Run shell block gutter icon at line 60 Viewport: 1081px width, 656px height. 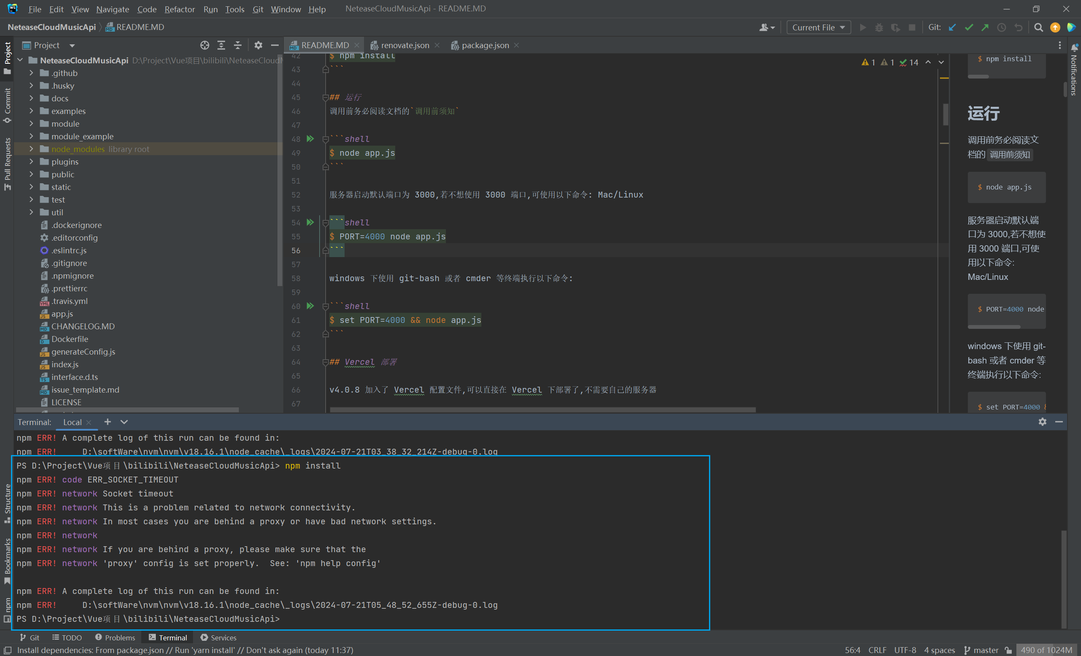point(310,306)
